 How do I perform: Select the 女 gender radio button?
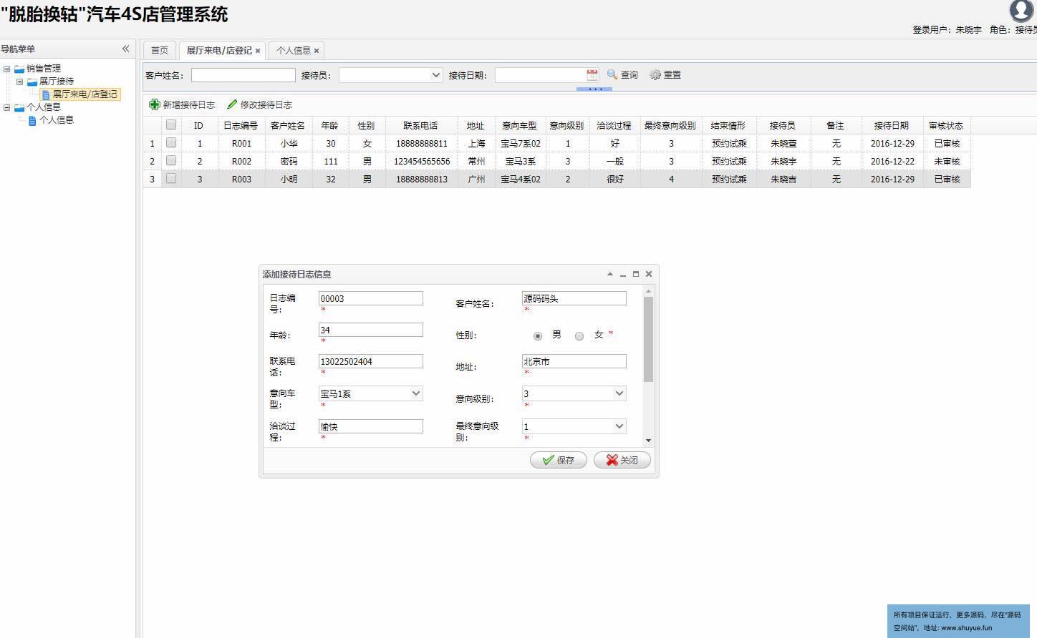[x=579, y=335]
